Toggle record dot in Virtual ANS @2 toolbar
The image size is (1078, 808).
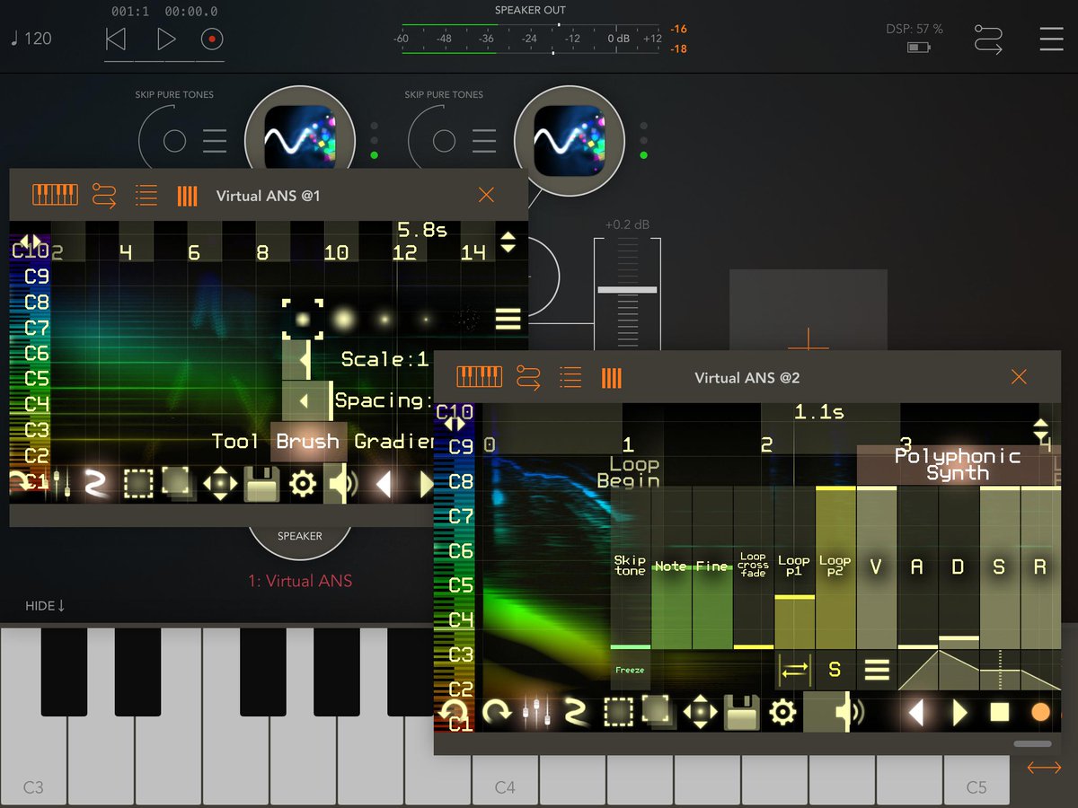tap(1040, 713)
